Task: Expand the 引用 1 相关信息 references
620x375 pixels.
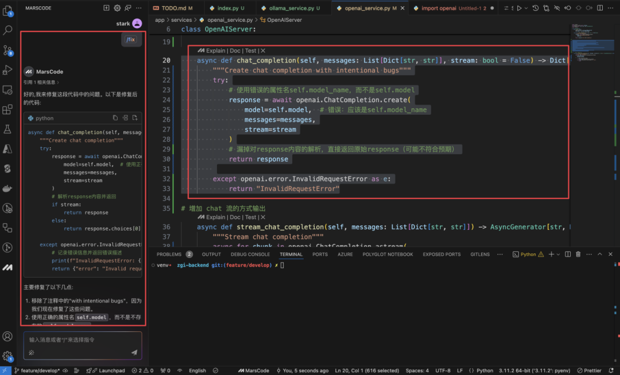Action: click(x=41, y=82)
